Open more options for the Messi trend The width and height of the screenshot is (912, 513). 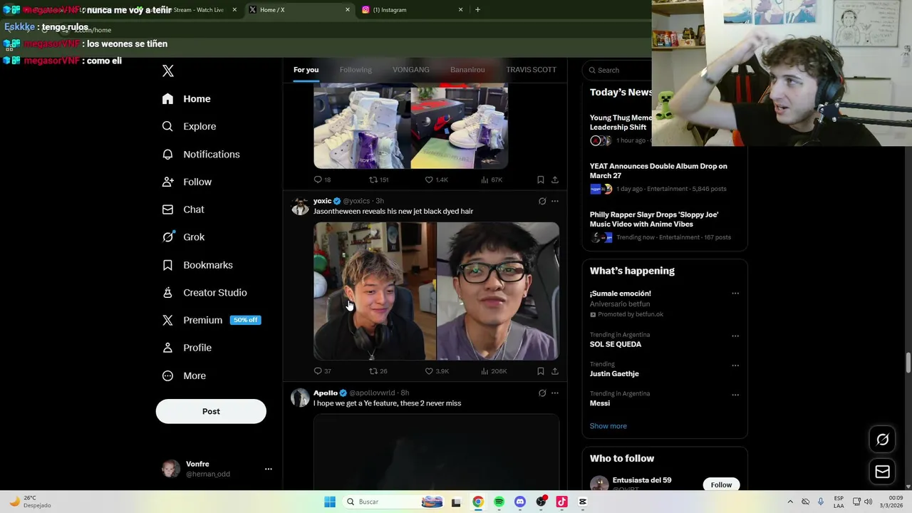[x=735, y=395]
